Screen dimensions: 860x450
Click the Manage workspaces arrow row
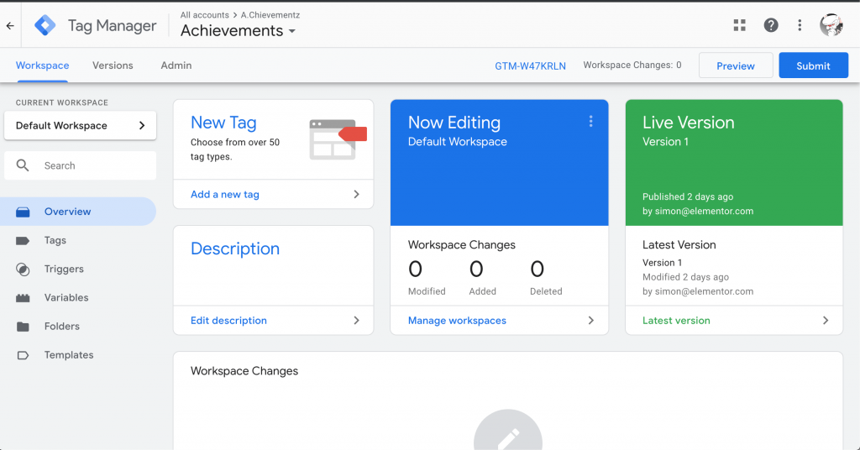coord(499,320)
